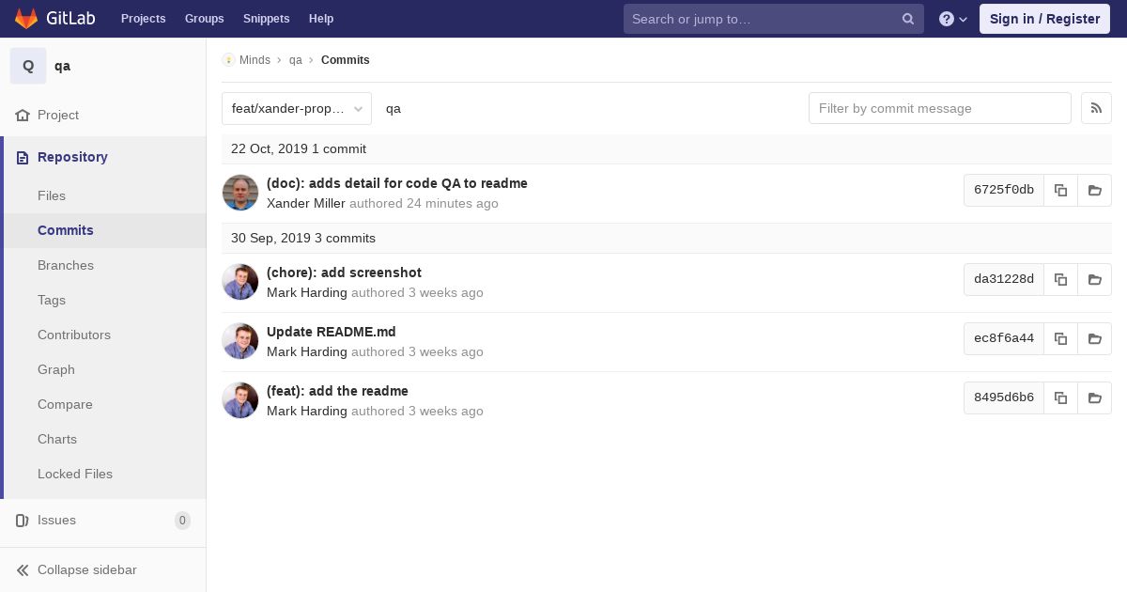This screenshot has height=592, width=1127.
Task: Expand the Help question-mark dropdown
Action: tap(953, 19)
